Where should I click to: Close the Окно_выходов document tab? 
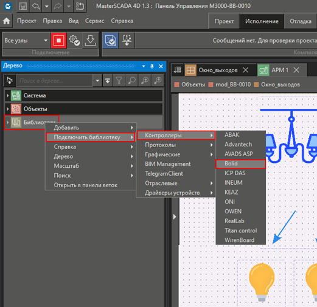[246, 71]
